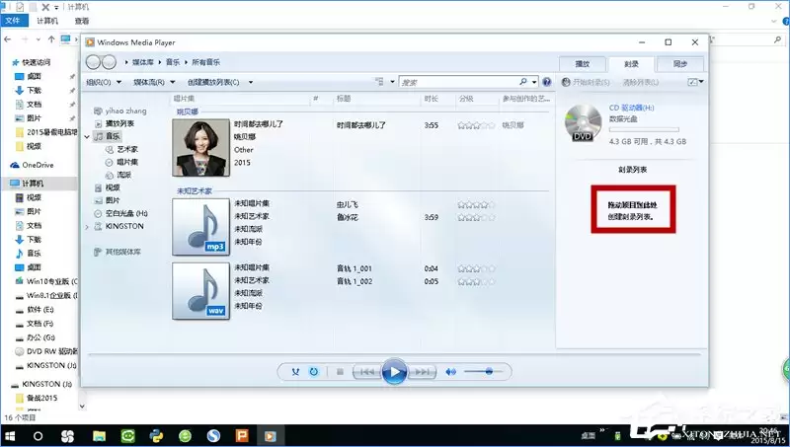Click 创建播放列表(C) button
Image resolution: width=790 pixels, height=447 pixels.
[x=213, y=82]
